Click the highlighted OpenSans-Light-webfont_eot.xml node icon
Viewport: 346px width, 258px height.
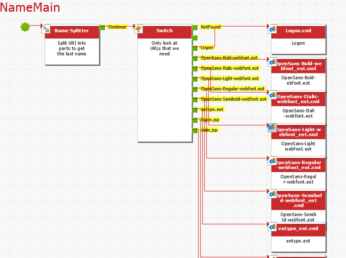tap(272, 128)
